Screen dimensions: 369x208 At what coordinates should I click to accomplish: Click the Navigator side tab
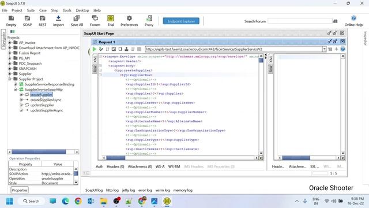click(x=3, y=39)
